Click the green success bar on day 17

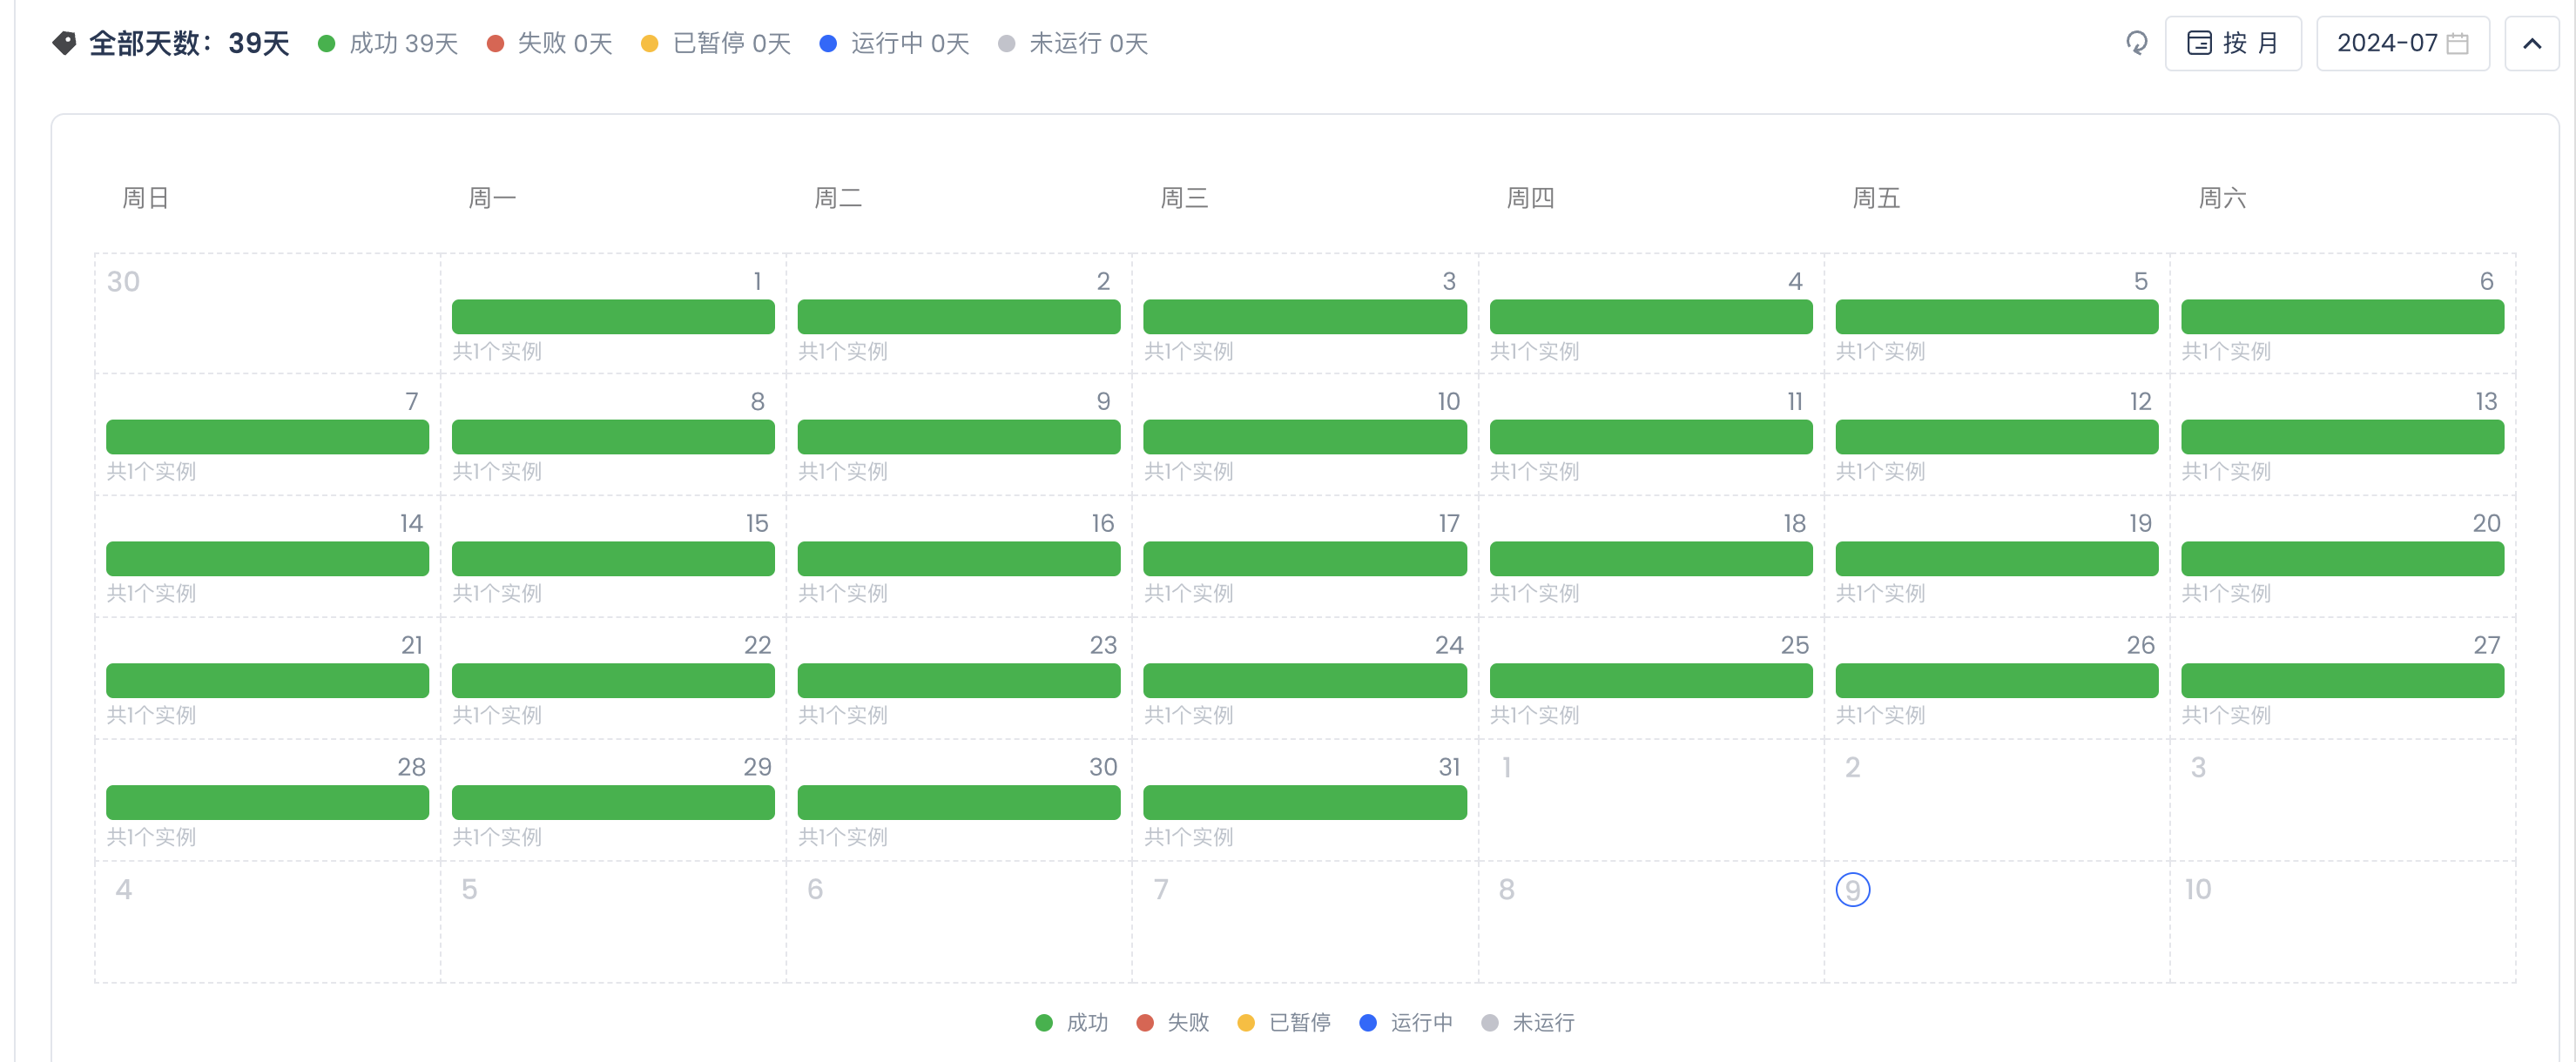point(1304,559)
